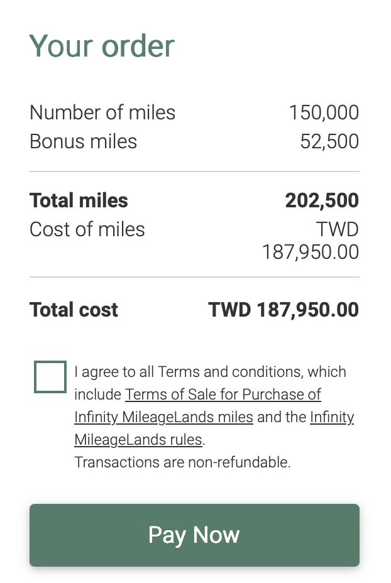Select the Total miles label

click(78, 200)
